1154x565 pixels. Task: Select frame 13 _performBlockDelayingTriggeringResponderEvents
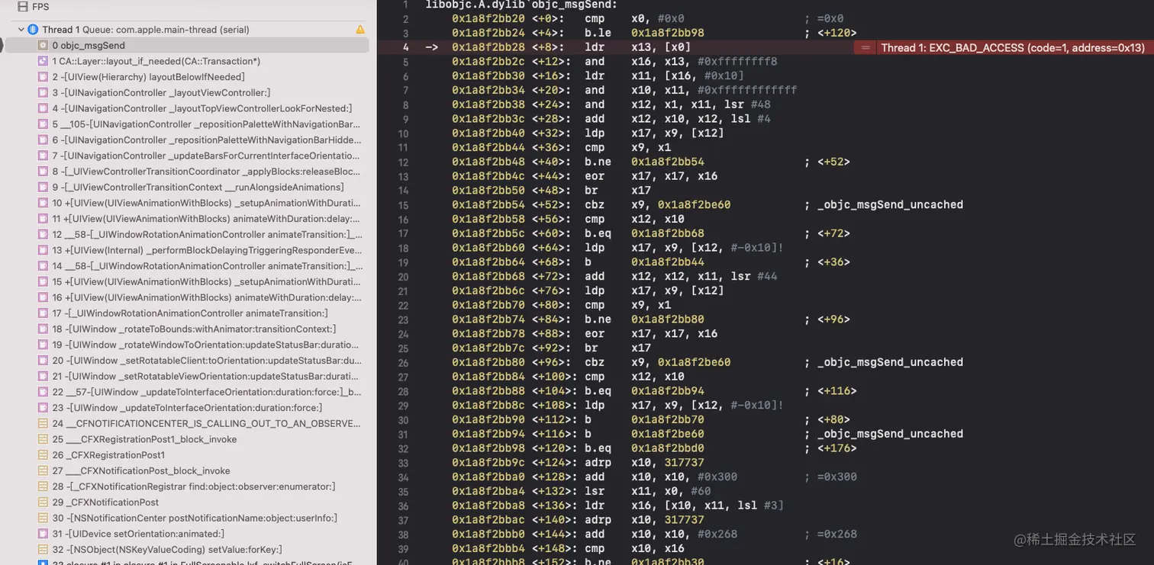pyautogui.click(x=188, y=250)
